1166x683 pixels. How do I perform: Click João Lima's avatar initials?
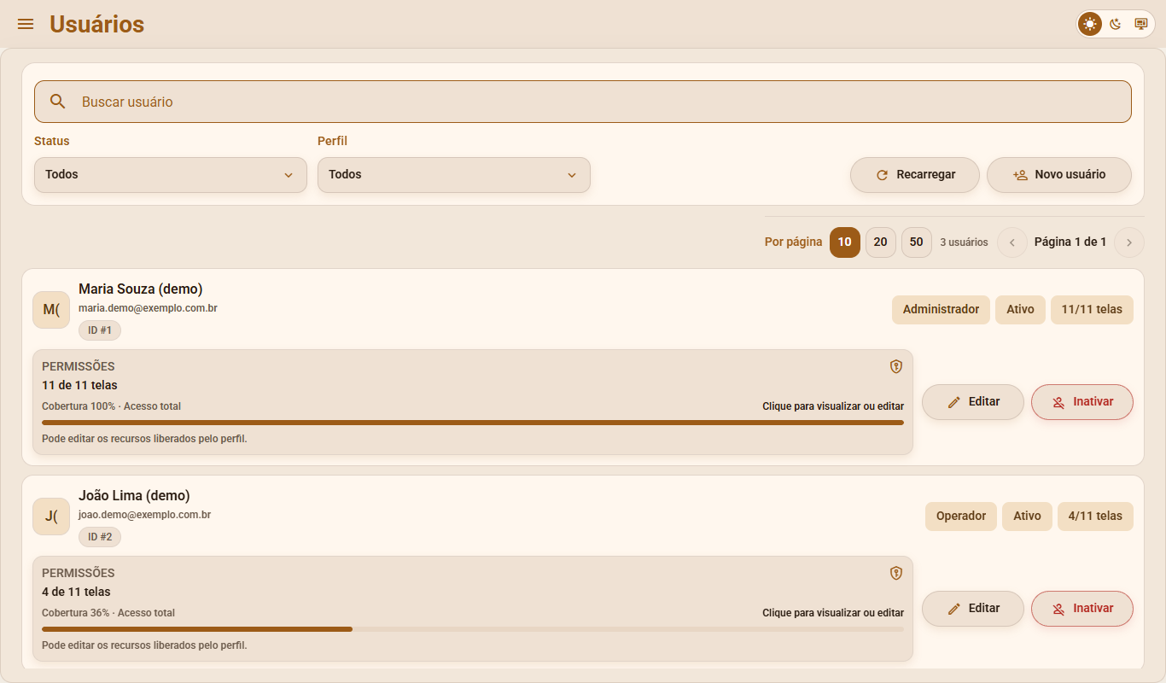[51, 516]
